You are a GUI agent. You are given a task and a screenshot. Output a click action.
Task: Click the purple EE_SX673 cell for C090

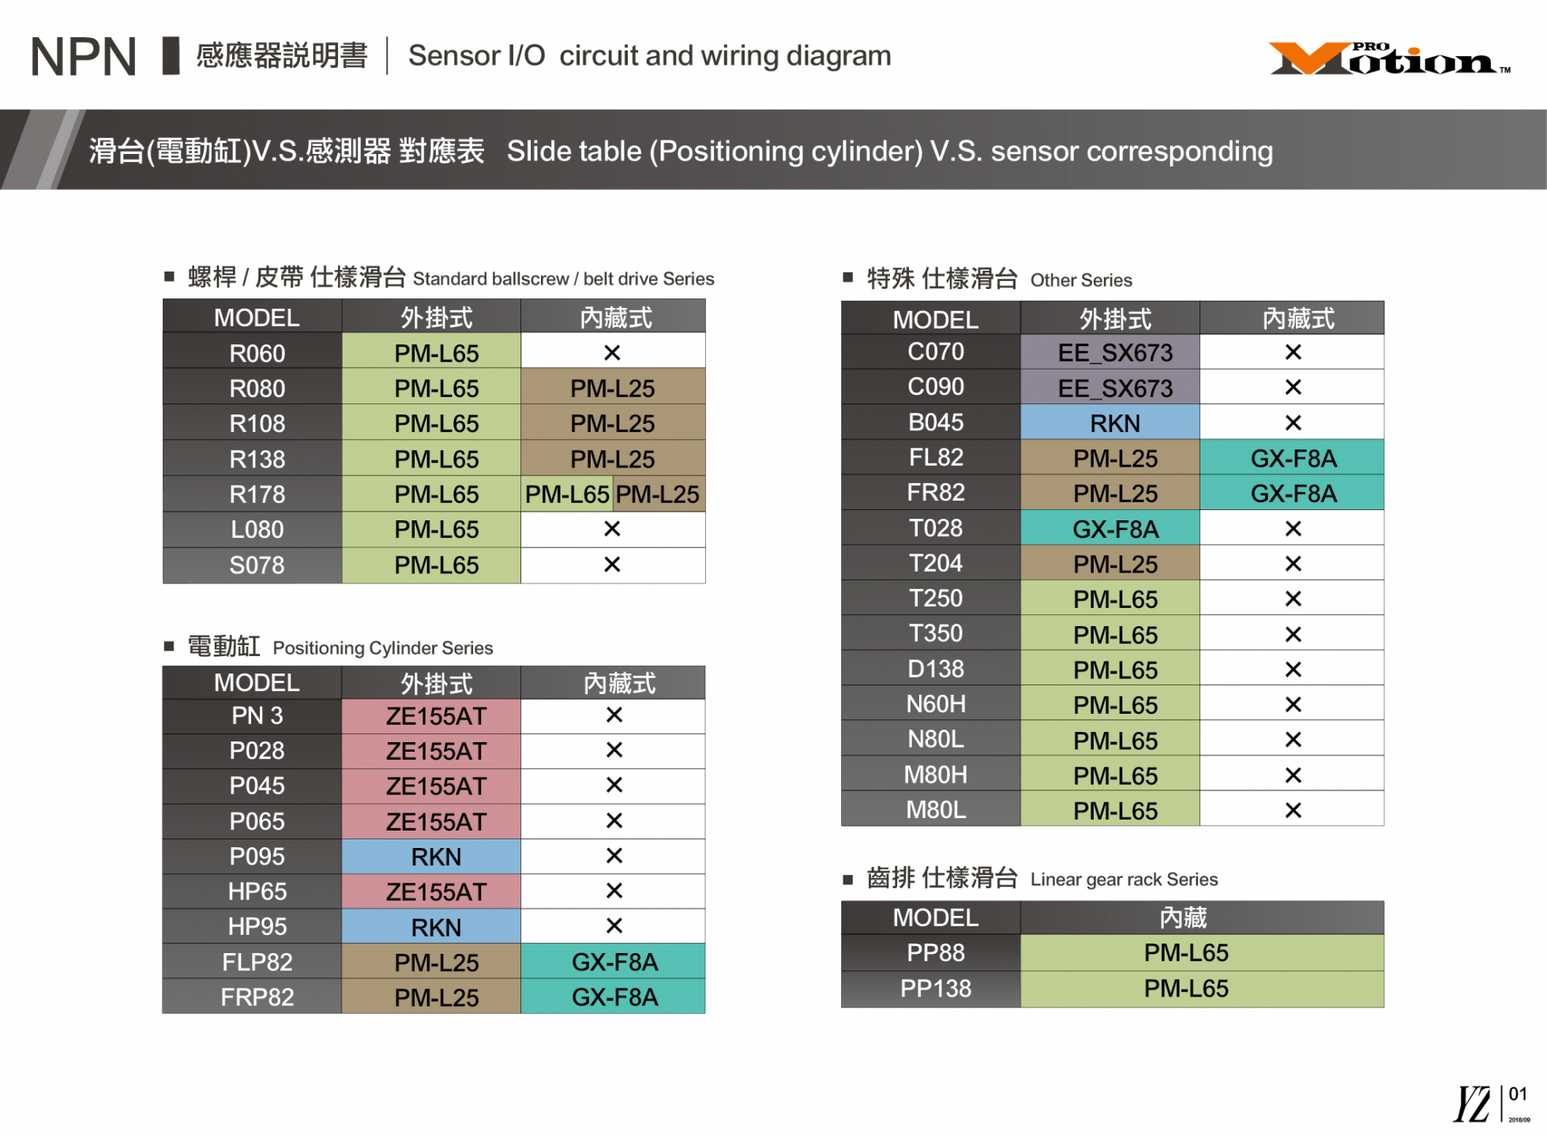pos(1114,388)
